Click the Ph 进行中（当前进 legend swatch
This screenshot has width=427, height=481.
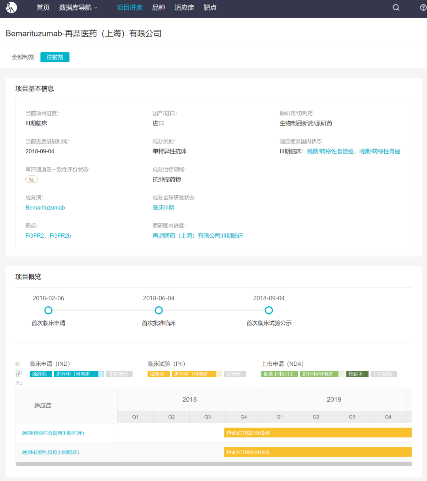click(x=197, y=374)
